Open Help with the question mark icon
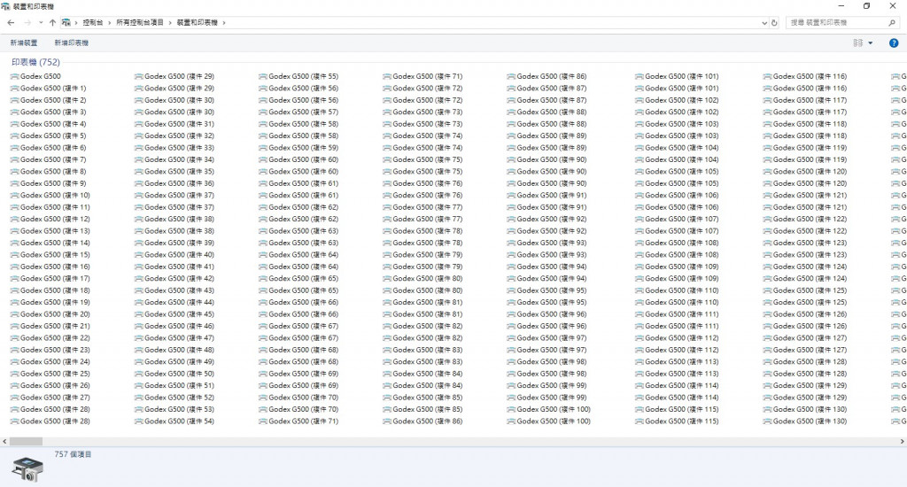The height and width of the screenshot is (487, 907). pos(894,43)
